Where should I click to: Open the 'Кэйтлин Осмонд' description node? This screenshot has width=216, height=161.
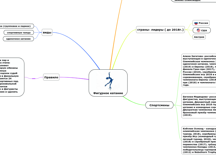[x=199, y=140]
